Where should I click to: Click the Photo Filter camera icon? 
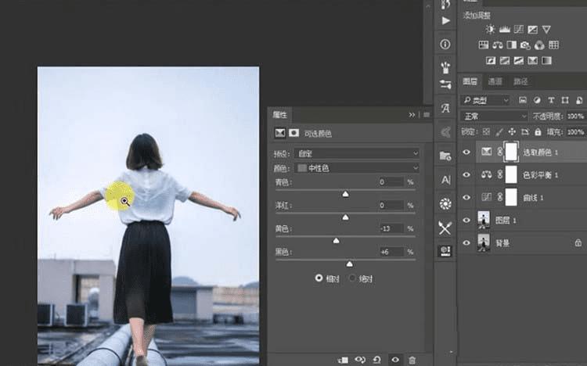[x=526, y=45]
